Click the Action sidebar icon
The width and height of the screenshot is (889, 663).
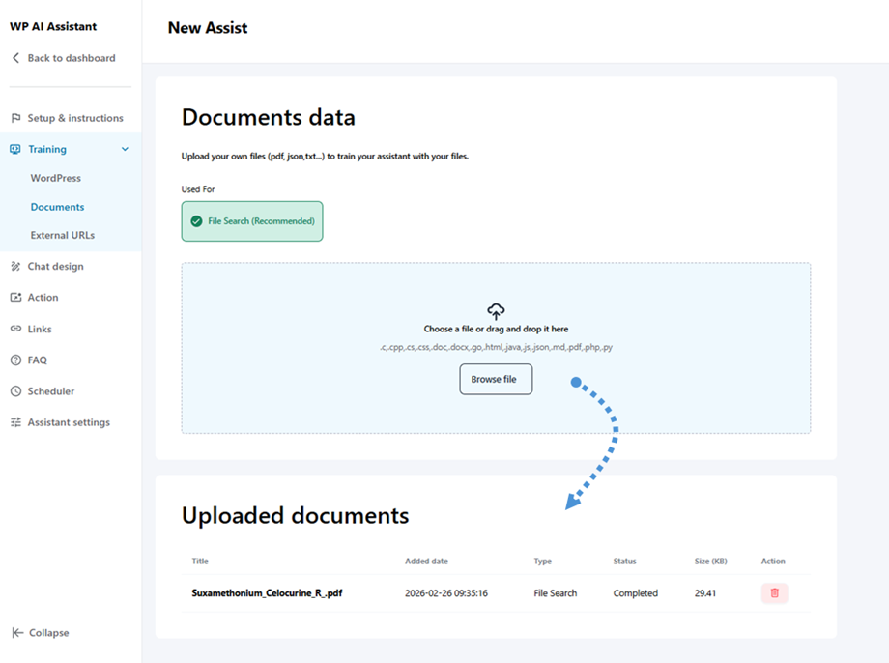(x=15, y=298)
